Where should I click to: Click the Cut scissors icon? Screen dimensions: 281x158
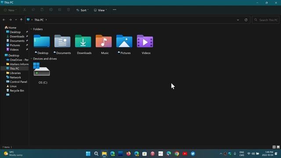click(x=25, y=10)
